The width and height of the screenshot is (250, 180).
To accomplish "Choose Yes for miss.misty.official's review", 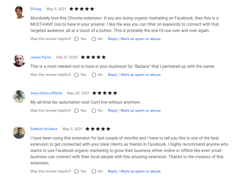I will click(76, 111).
